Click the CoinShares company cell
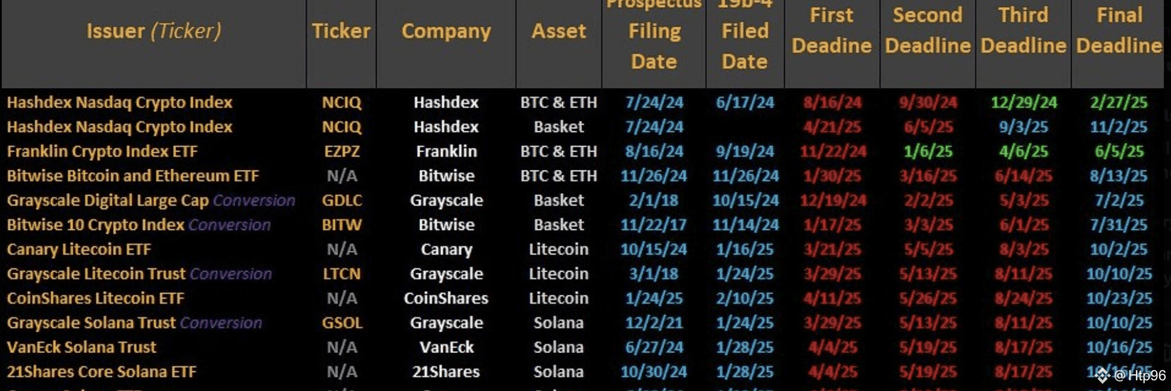Screen dimensions: 1171x391 [x=446, y=298]
